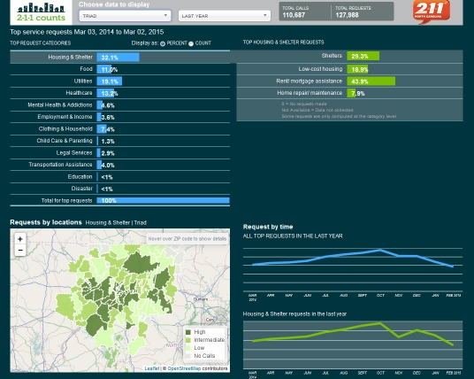The image size is (474, 379).
Task: Click the Low legend swatch
Action: coord(188,348)
